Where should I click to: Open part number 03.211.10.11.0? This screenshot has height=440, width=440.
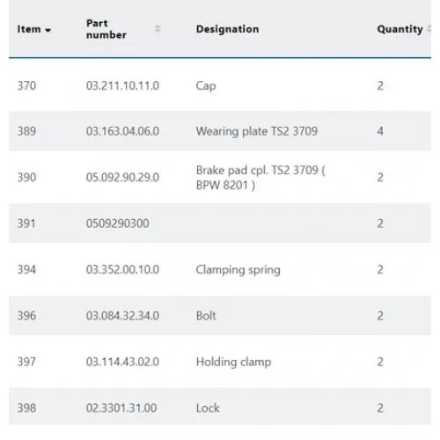coord(122,86)
